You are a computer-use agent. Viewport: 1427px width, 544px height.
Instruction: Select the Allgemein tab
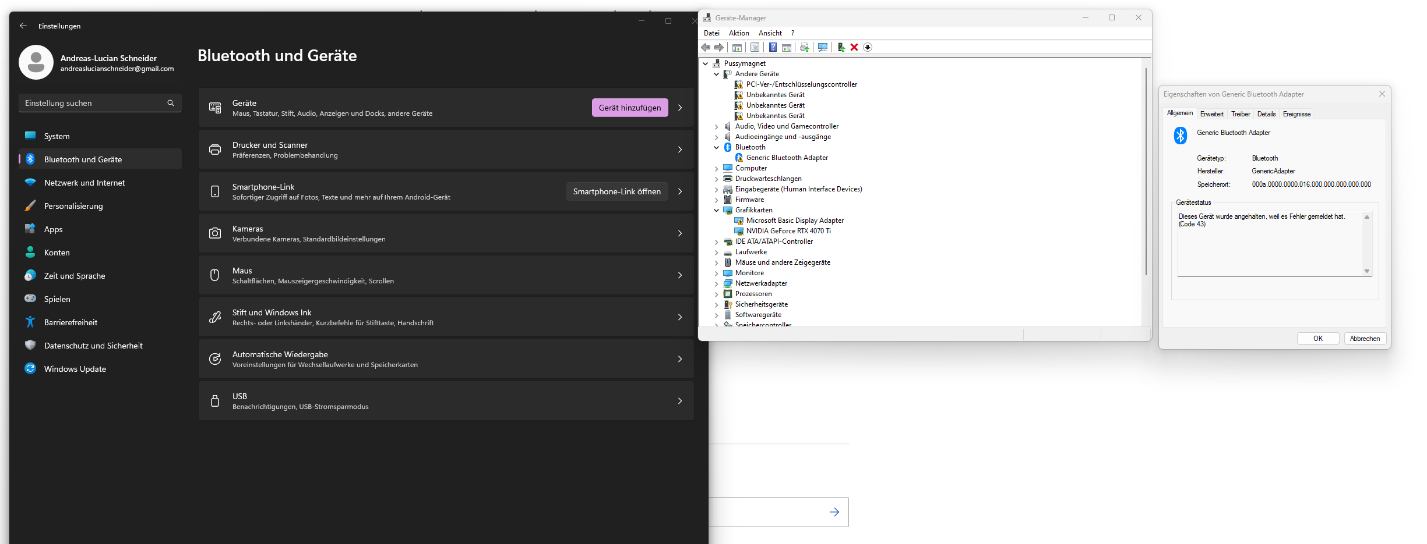[1180, 113]
